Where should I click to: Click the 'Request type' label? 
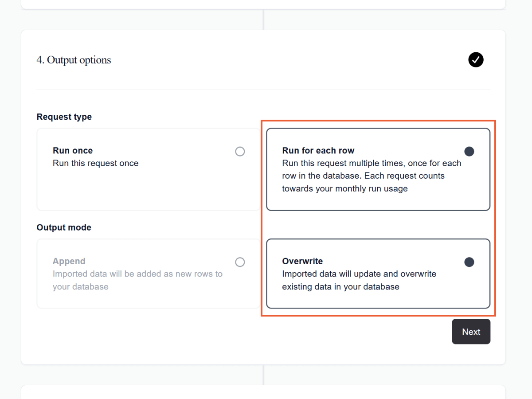[x=64, y=117]
